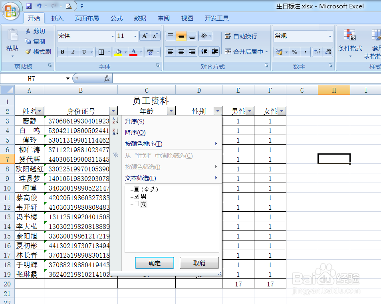
Task: Open print preview from quick access toolbar
Action: pos(69,6)
